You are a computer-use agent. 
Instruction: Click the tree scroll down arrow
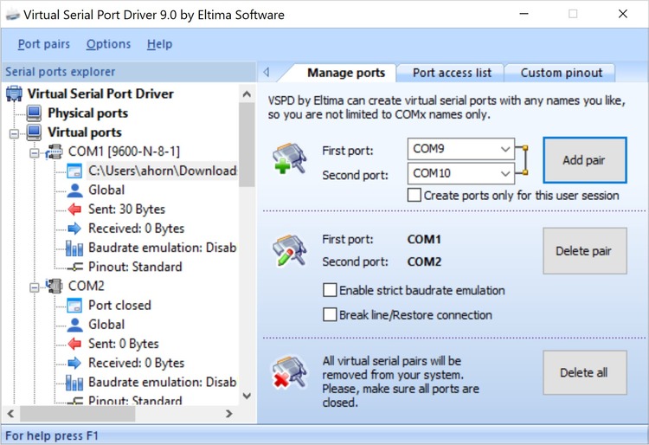247,397
